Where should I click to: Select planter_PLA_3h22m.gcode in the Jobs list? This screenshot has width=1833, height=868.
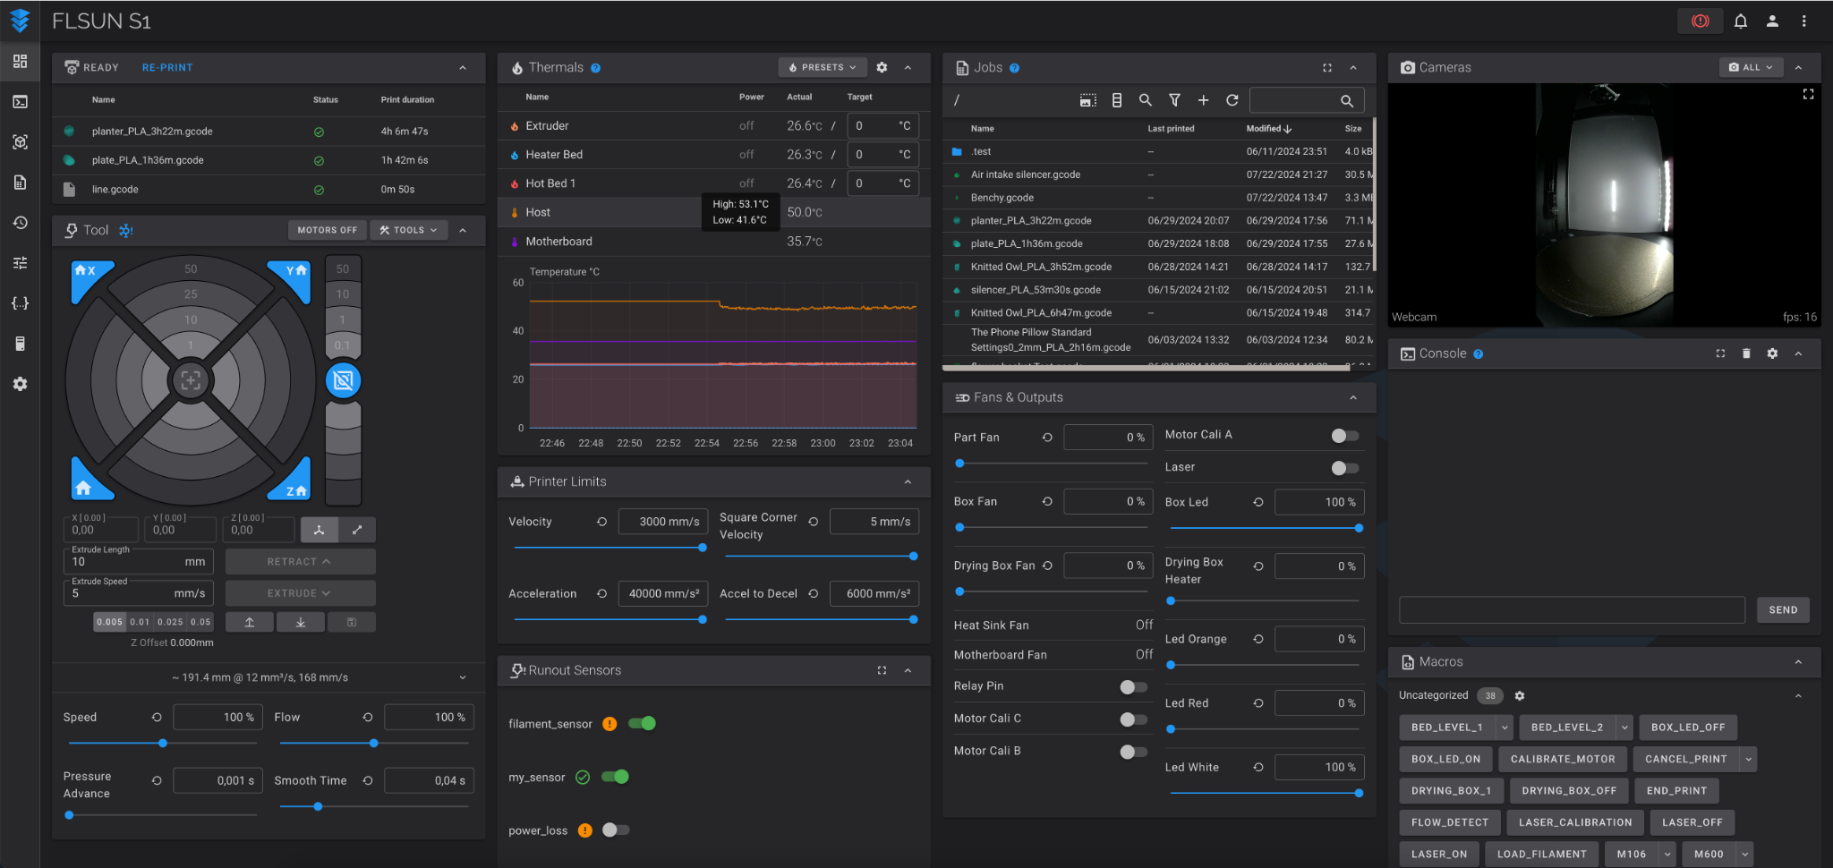coord(1030,220)
